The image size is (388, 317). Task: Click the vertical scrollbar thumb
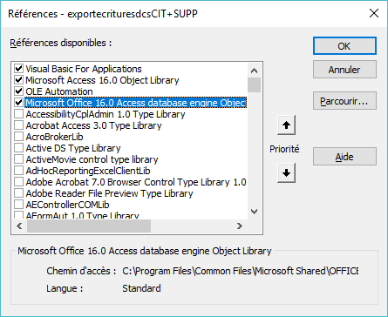[x=255, y=84]
